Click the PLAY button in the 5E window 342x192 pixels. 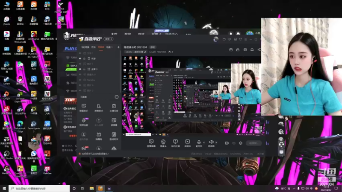tap(71, 49)
